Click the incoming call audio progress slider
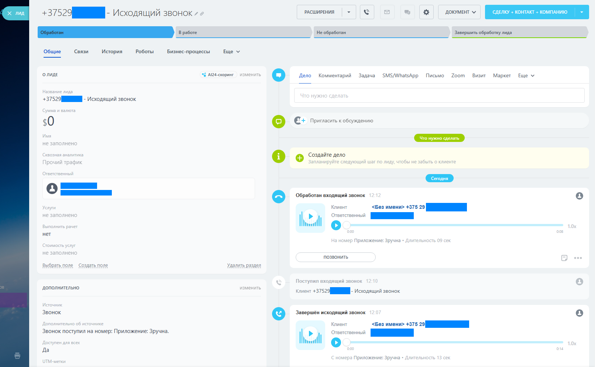 coord(454,225)
